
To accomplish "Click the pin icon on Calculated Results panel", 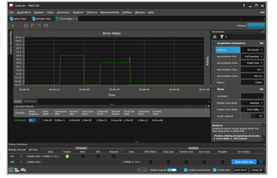I will (x=209, y=106).
